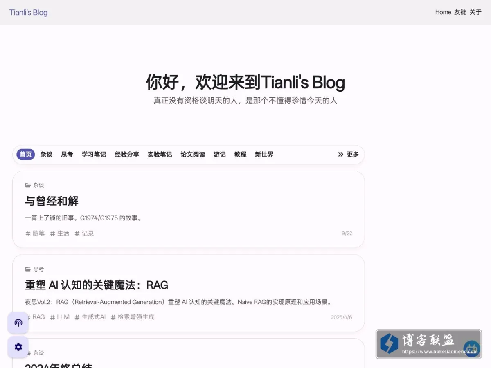
Task: Open the 实验笔记 category tab
Action: pos(160,154)
